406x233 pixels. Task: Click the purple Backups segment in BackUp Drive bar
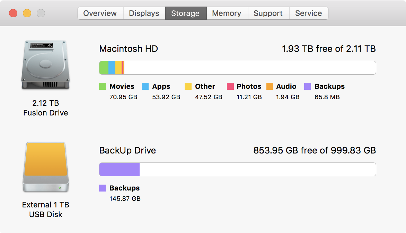(120, 169)
